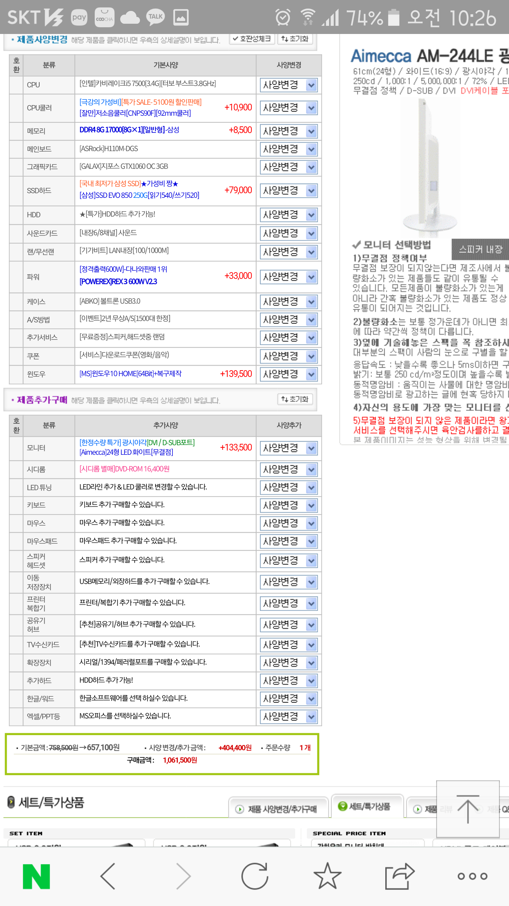Bookmark the page with the star icon
The image size is (509, 906).
click(327, 876)
